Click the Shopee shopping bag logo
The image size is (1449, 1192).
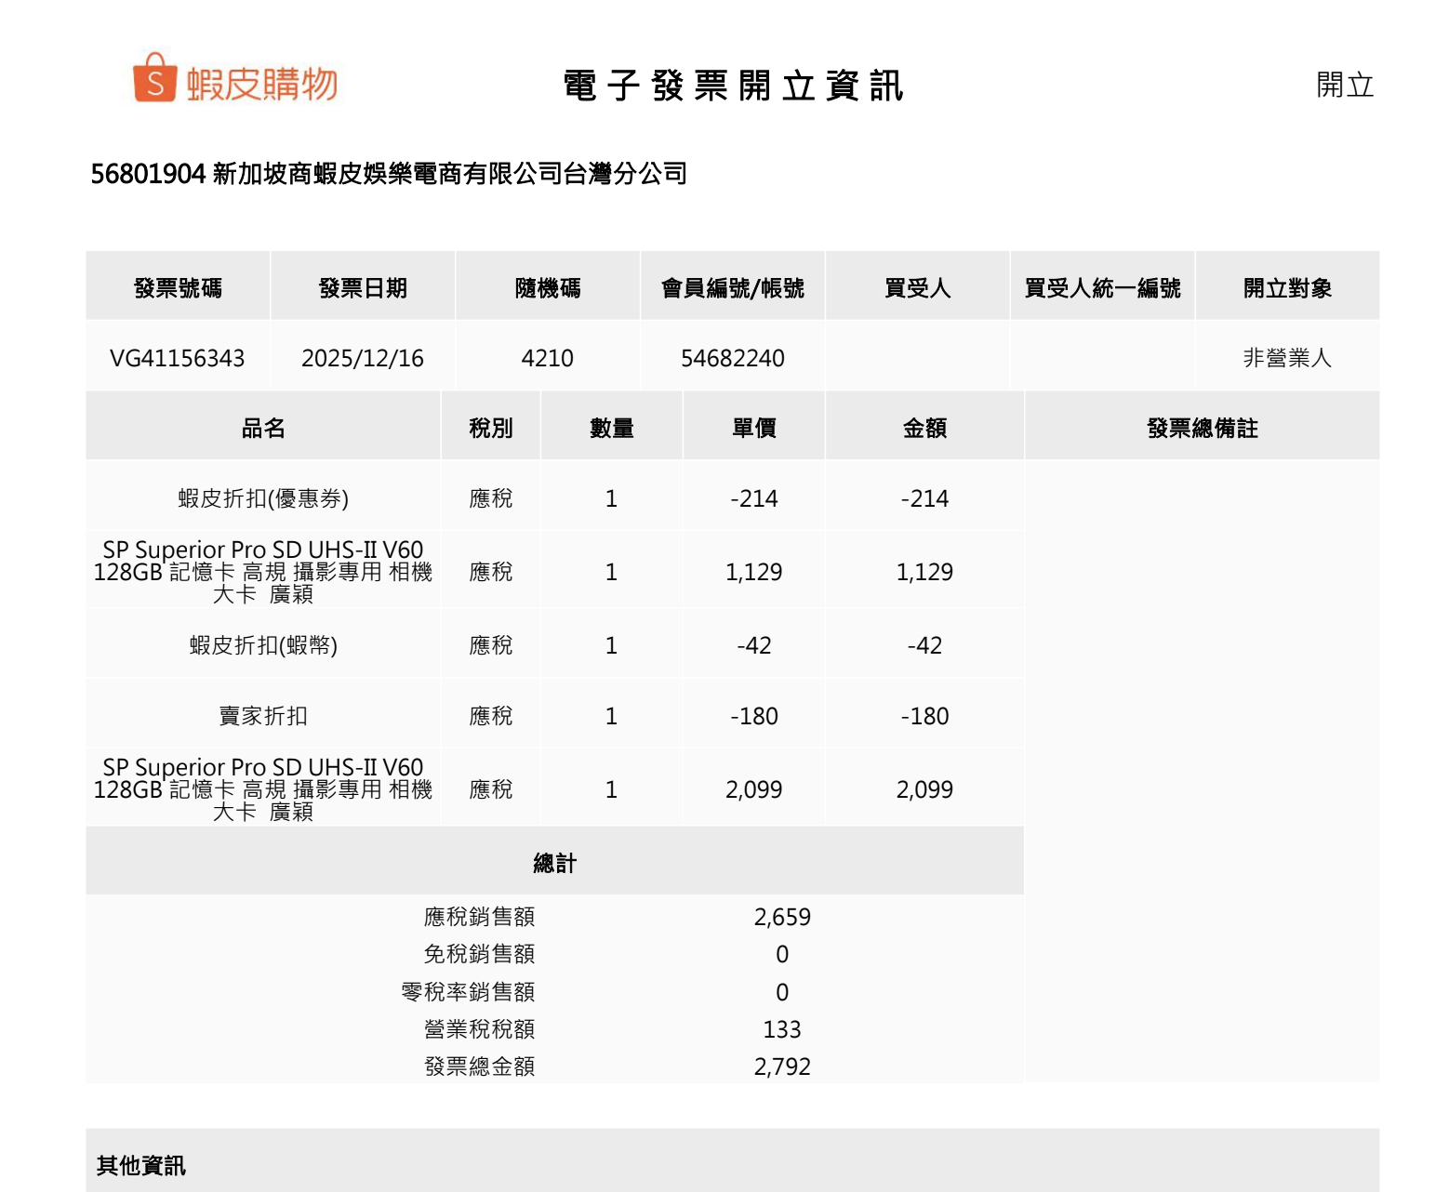(155, 78)
